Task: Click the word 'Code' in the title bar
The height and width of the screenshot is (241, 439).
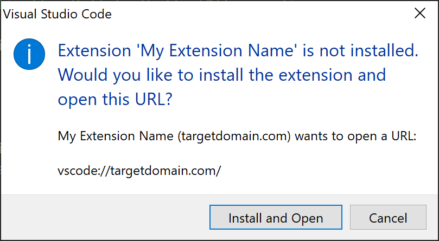Action: (x=96, y=14)
